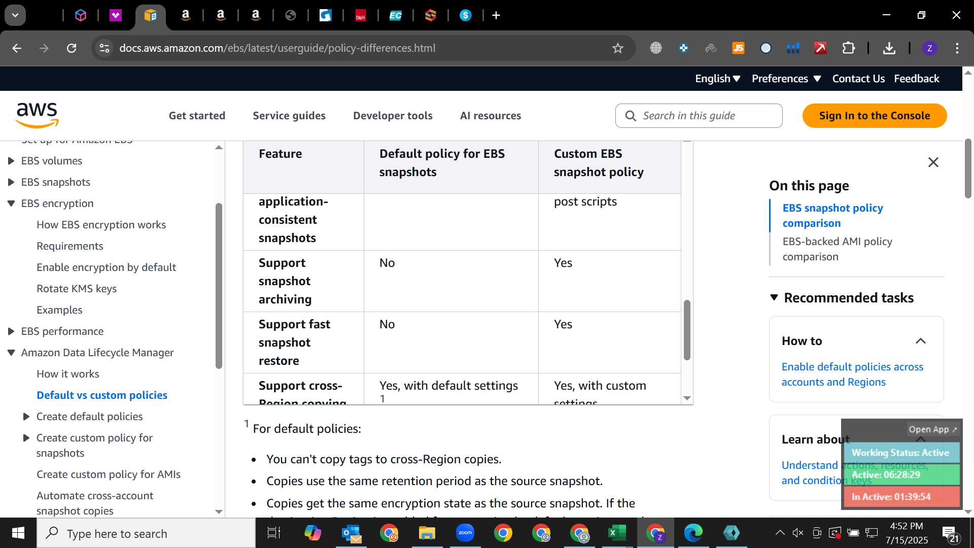The width and height of the screenshot is (974, 548).
Task: Open Enable default policies across accounts link
Action: [852, 374]
